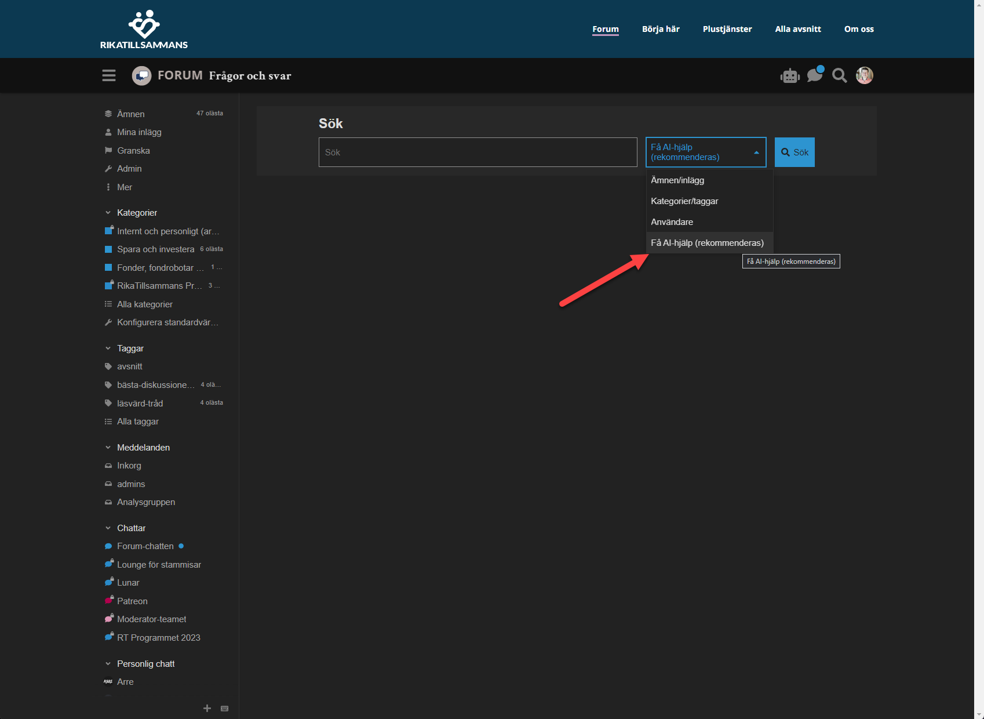Image resolution: width=984 pixels, height=719 pixels.
Task: Open keyboard shortcuts icon at sidebar bottom
Action: click(225, 708)
